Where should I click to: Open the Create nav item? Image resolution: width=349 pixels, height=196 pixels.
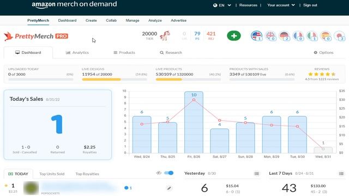pos(91,21)
